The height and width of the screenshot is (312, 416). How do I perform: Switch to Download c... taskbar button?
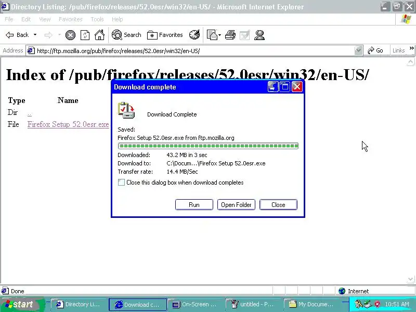[137, 305]
